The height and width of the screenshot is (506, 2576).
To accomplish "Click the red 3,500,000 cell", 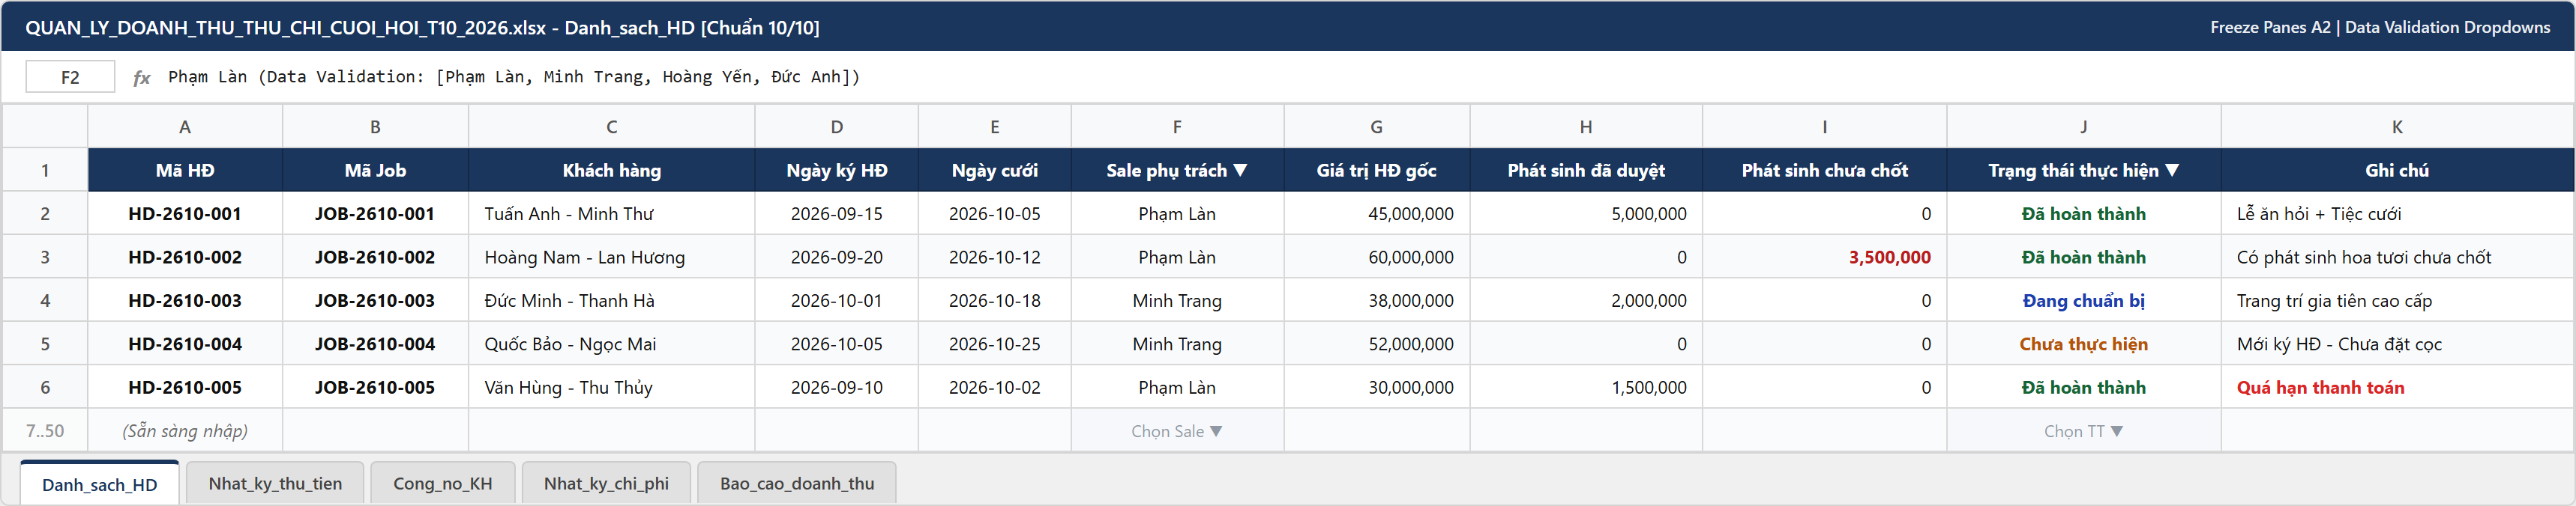I will (x=1824, y=257).
